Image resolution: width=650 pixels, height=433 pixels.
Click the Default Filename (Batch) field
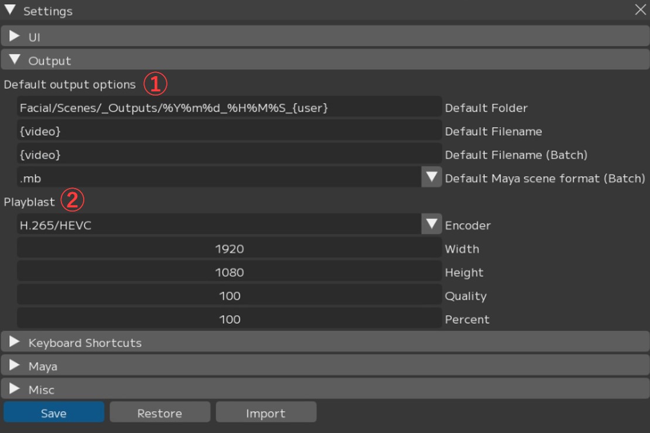click(229, 155)
